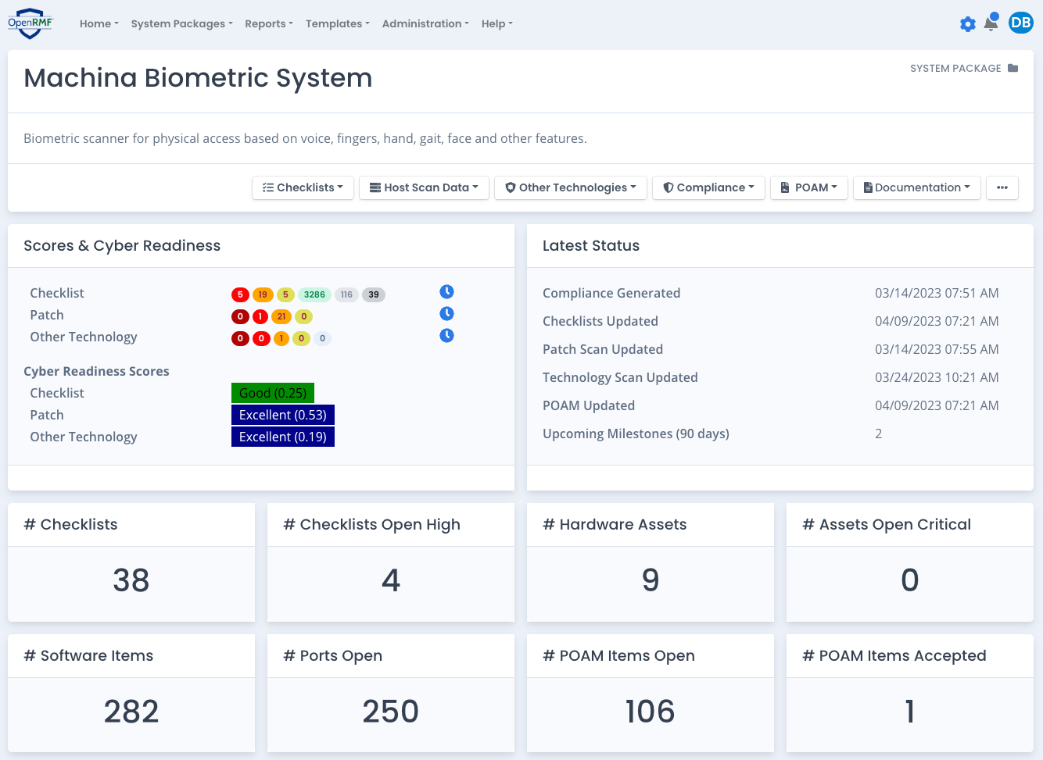This screenshot has height=760, width=1043.
Task: Click the 0 Assets Open Critical count
Action: pos(910,580)
